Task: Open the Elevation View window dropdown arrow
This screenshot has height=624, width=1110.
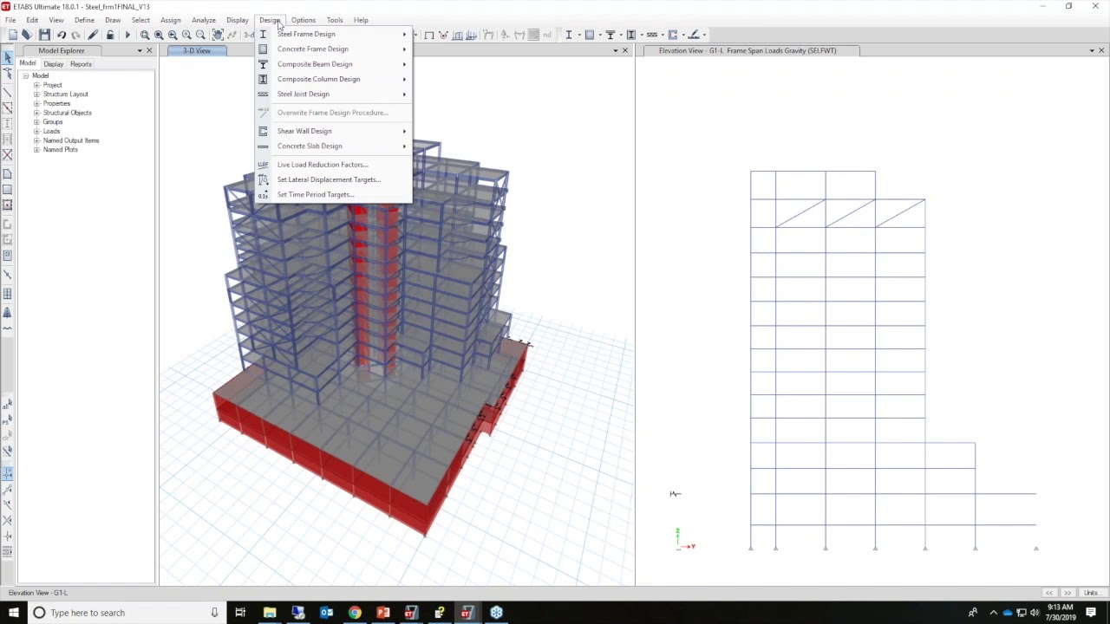Action: pyautogui.click(x=1091, y=50)
